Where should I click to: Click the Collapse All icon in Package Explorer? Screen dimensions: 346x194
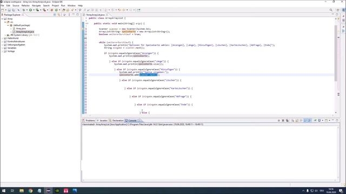tap(55, 15)
